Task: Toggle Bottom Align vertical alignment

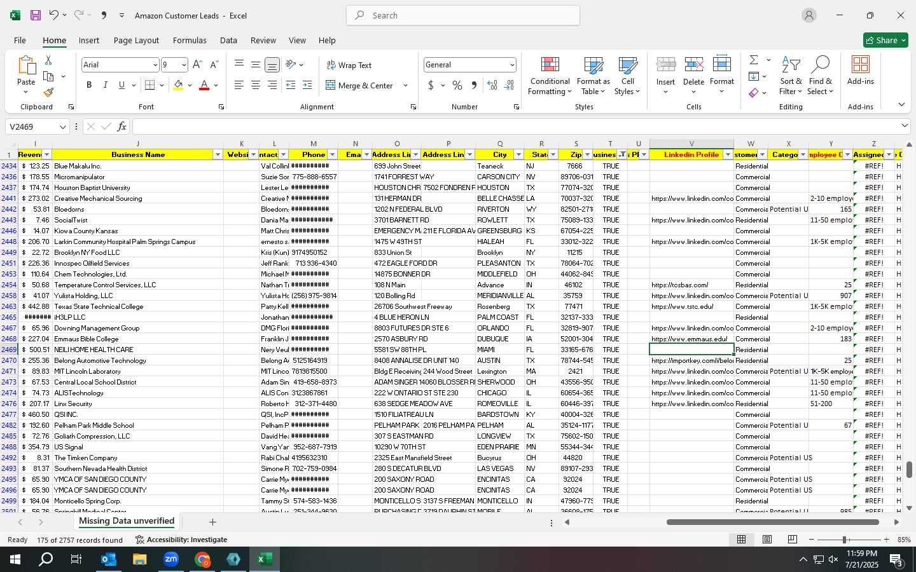Action: pos(272,65)
